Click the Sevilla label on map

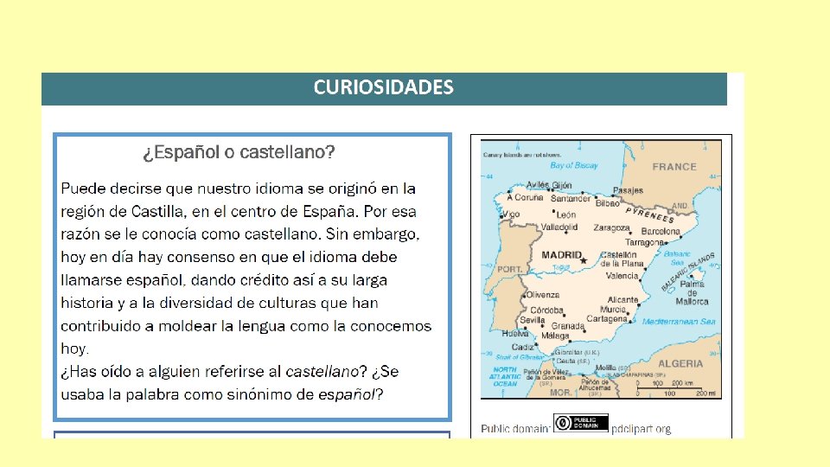point(532,320)
